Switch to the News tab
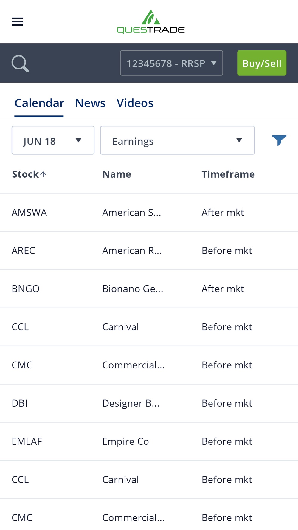Viewport: 298px width, 530px height. [x=90, y=103]
